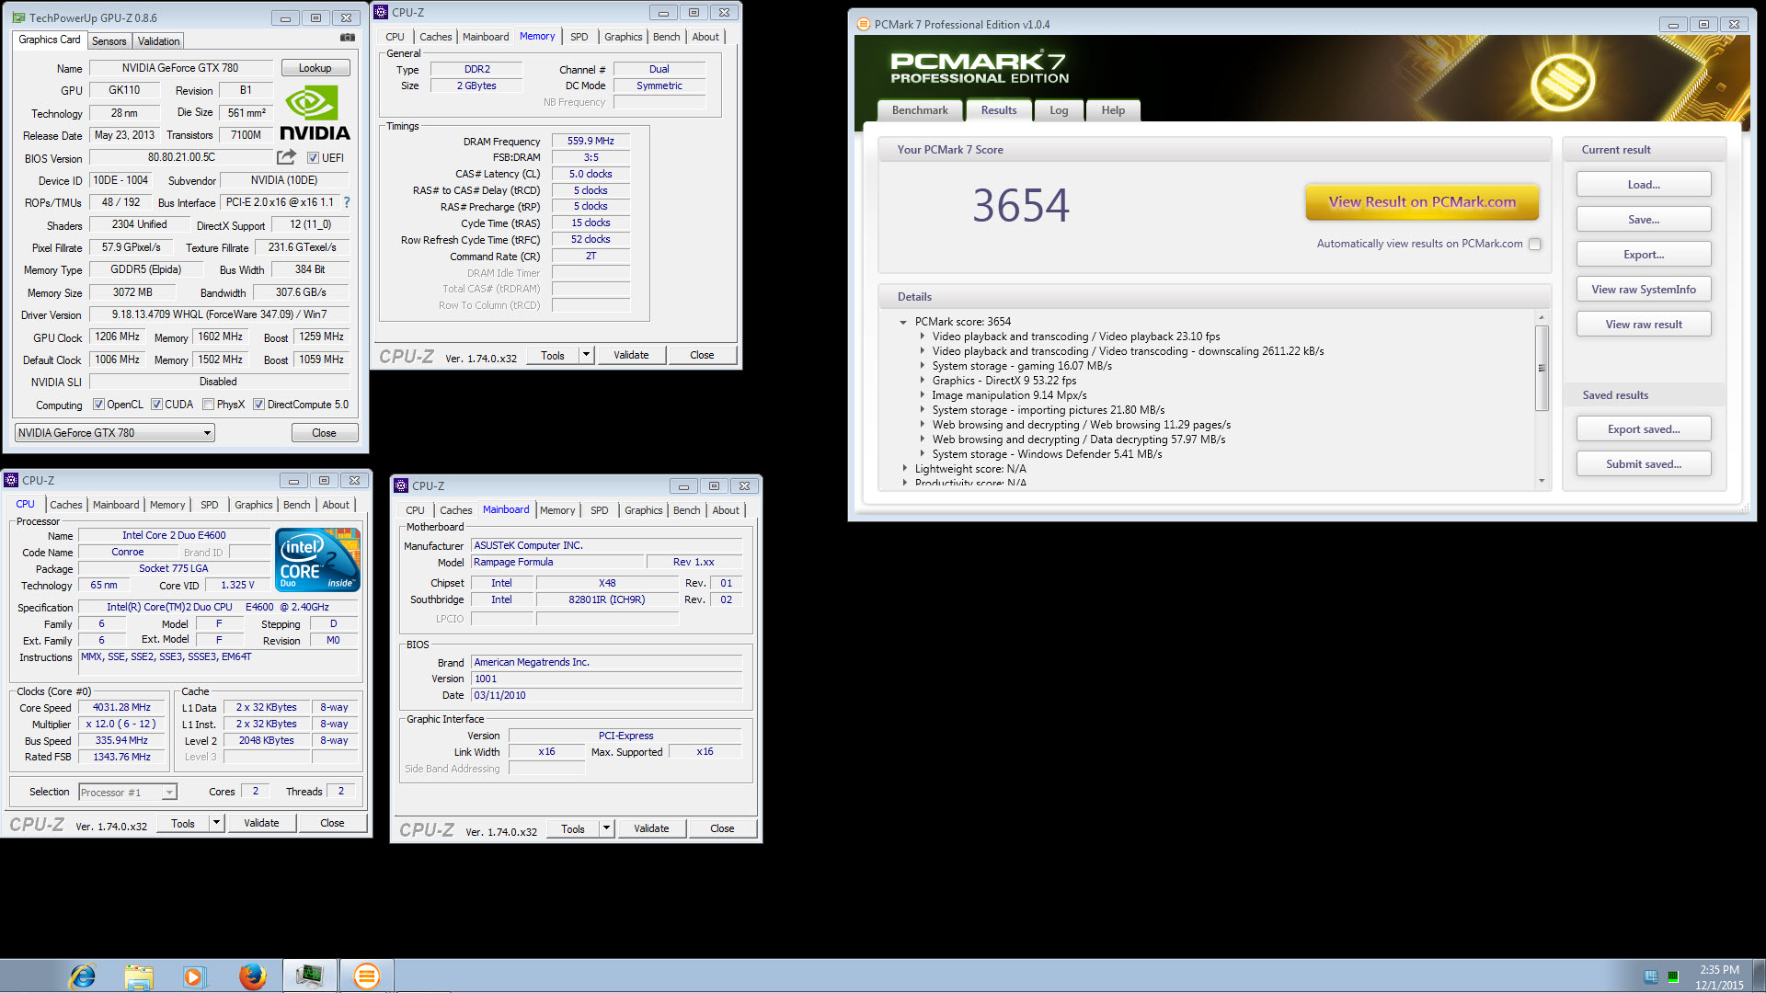
Task: Switch to GPU-Z Sensors tab
Action: click(x=109, y=41)
